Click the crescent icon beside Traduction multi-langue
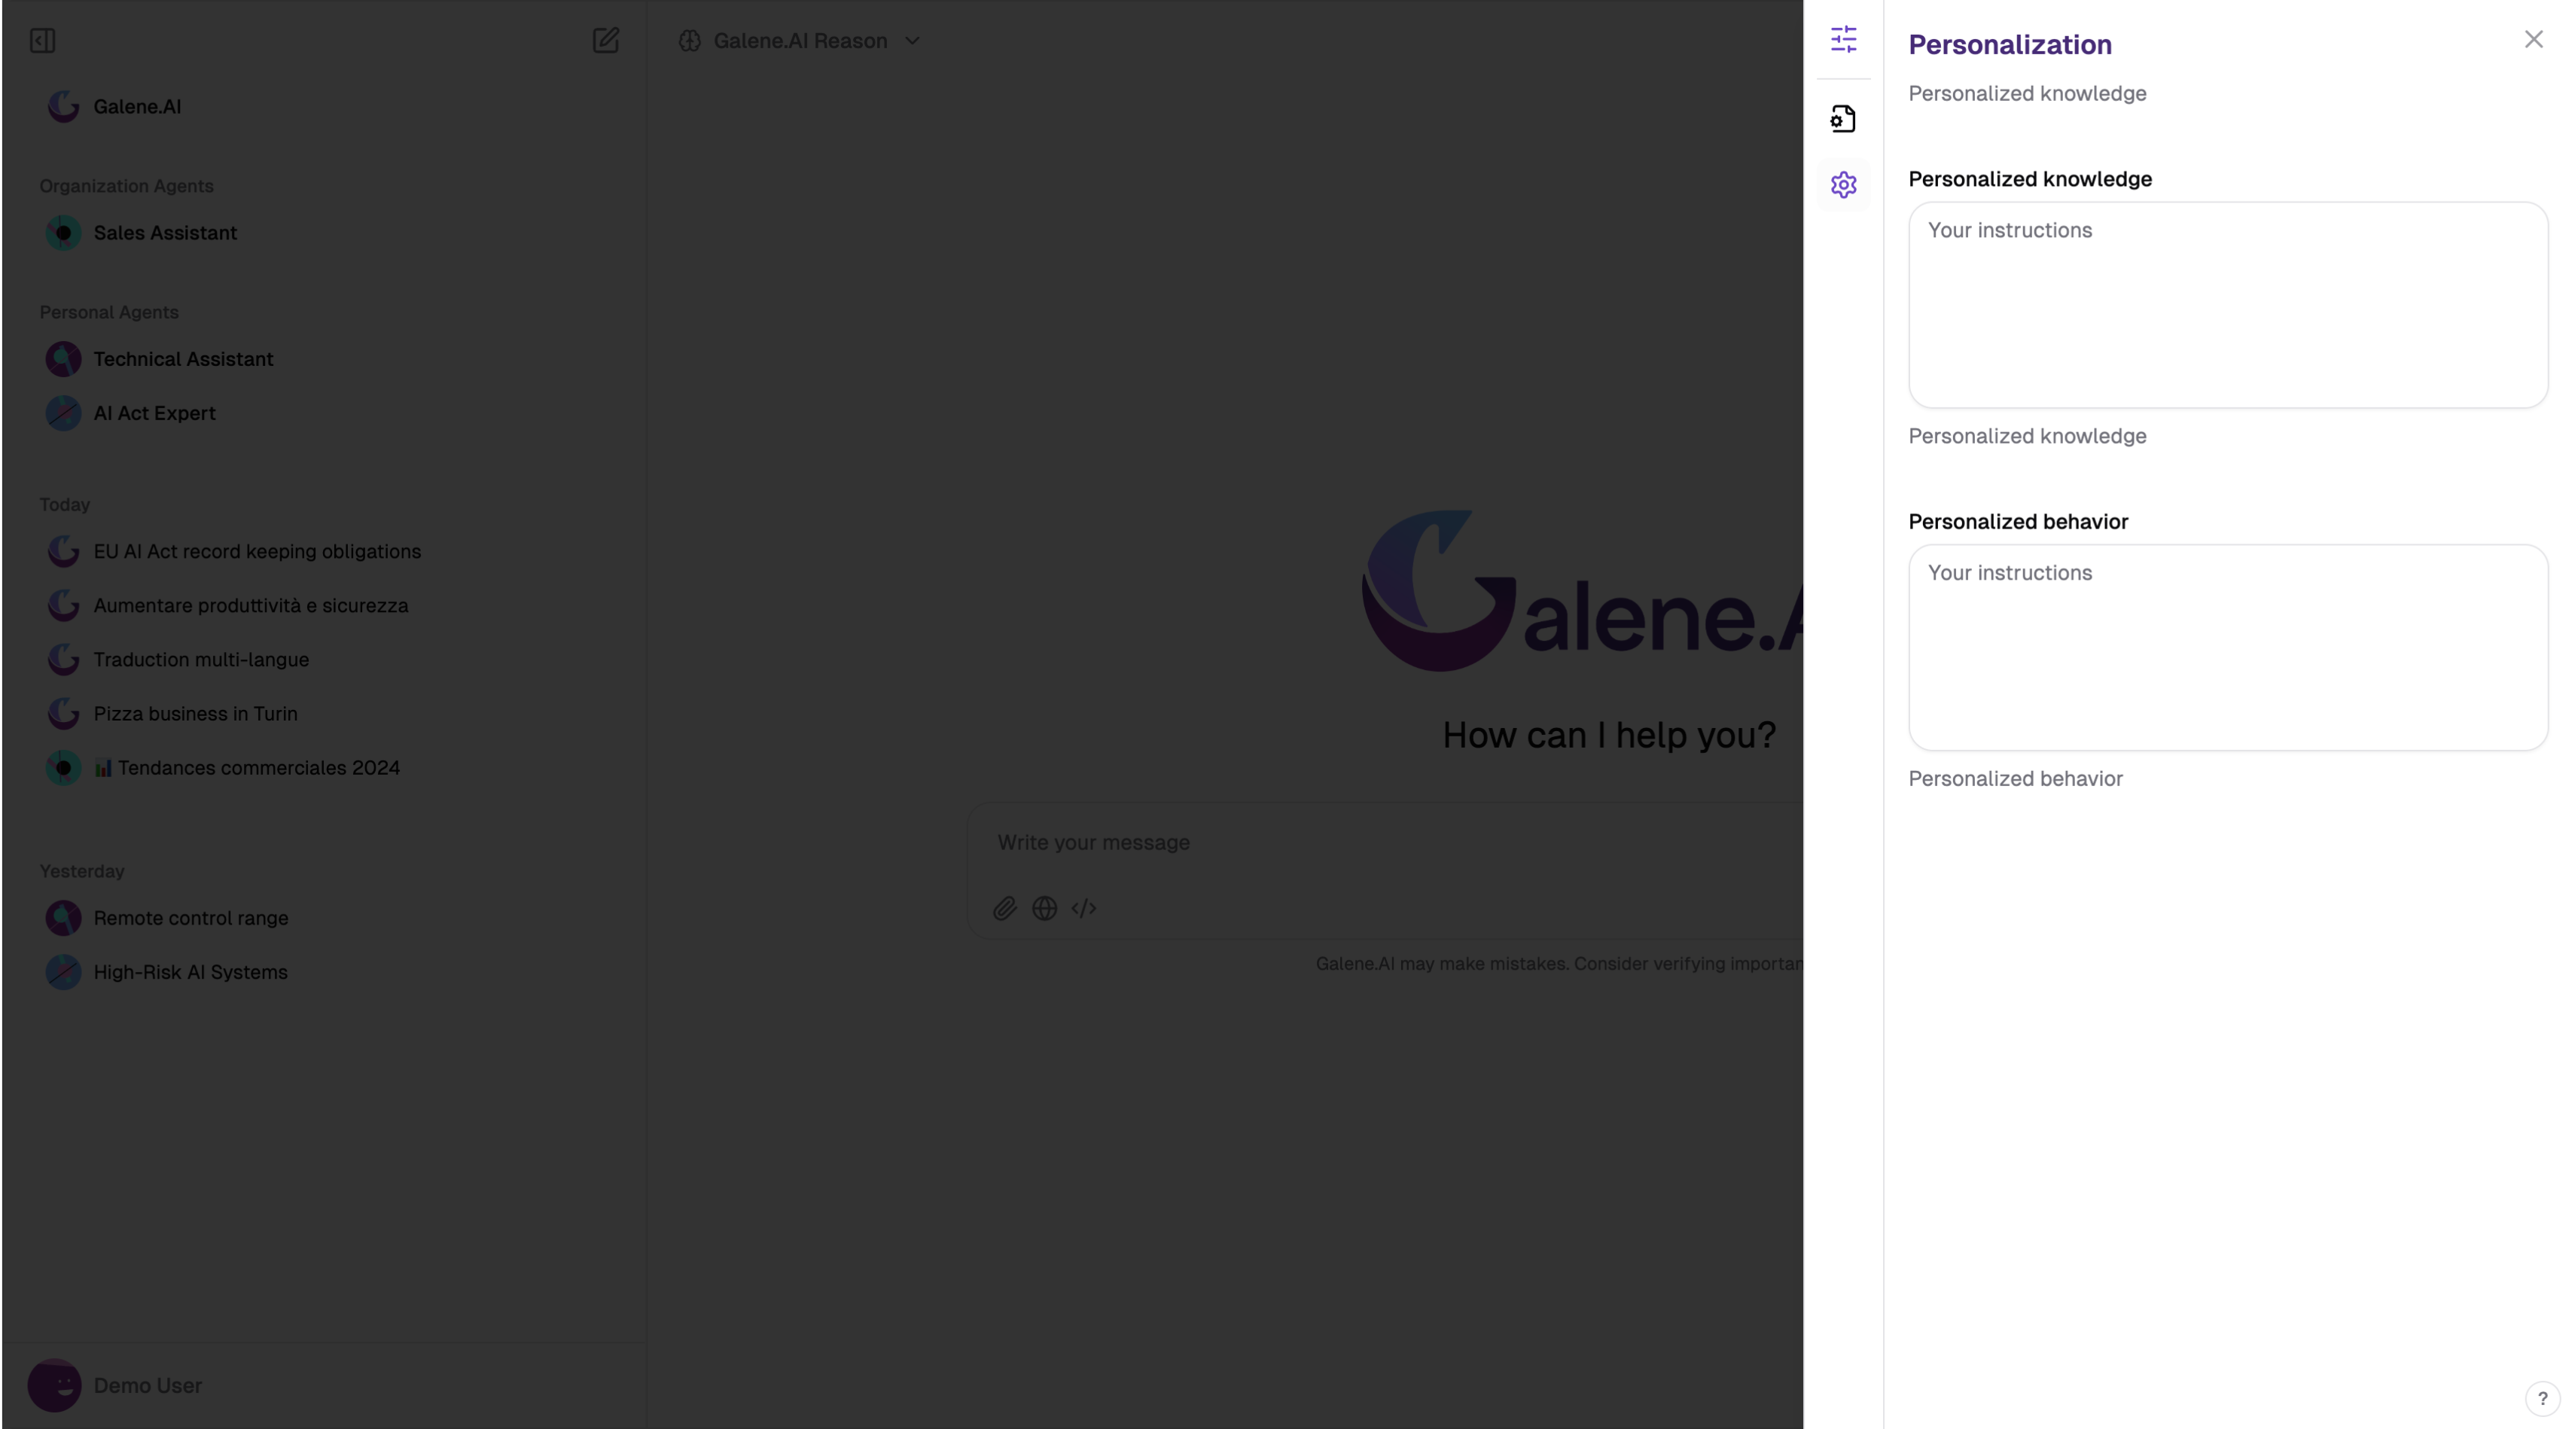The image size is (2575, 1429). click(x=63, y=660)
